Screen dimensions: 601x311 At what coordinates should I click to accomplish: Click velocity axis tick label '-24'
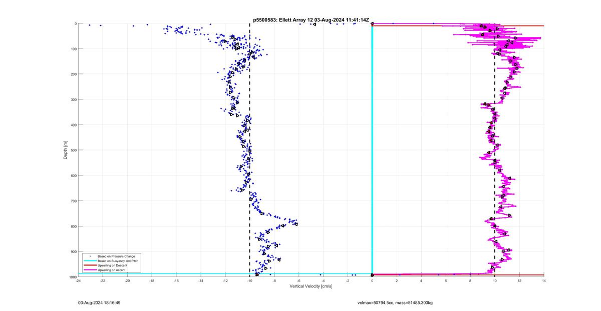pos(78,281)
